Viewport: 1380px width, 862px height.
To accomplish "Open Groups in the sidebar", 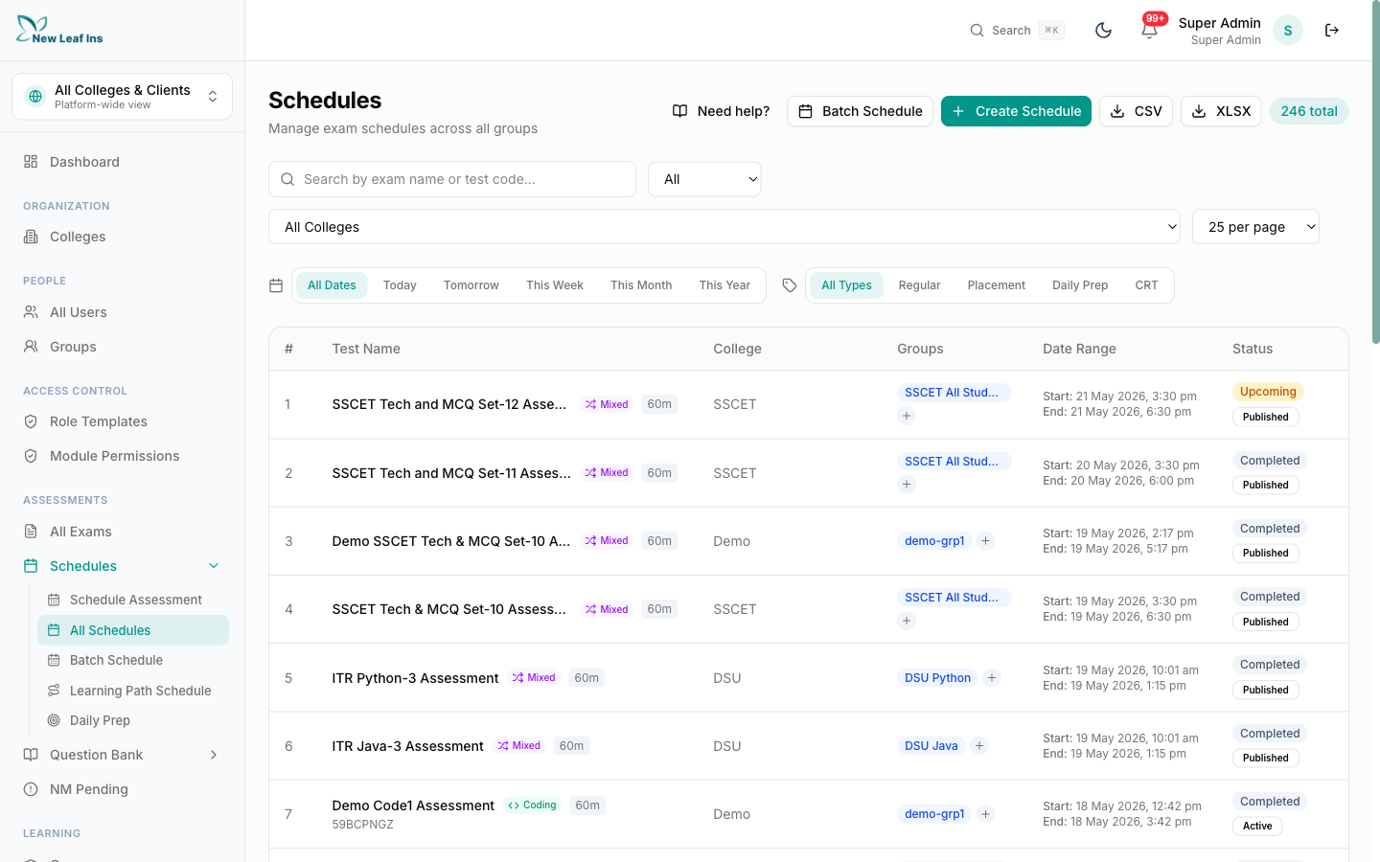I will coord(122,347).
